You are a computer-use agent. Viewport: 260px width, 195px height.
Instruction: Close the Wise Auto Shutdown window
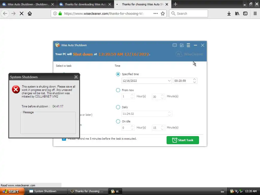coord(202,45)
